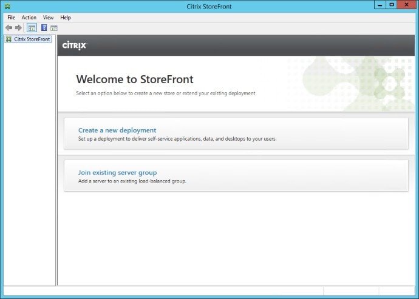Click the Join existing server group link
Screen dimensions: 419x299
point(117,173)
